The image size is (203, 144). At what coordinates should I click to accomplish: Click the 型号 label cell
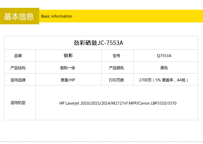coord(116,56)
